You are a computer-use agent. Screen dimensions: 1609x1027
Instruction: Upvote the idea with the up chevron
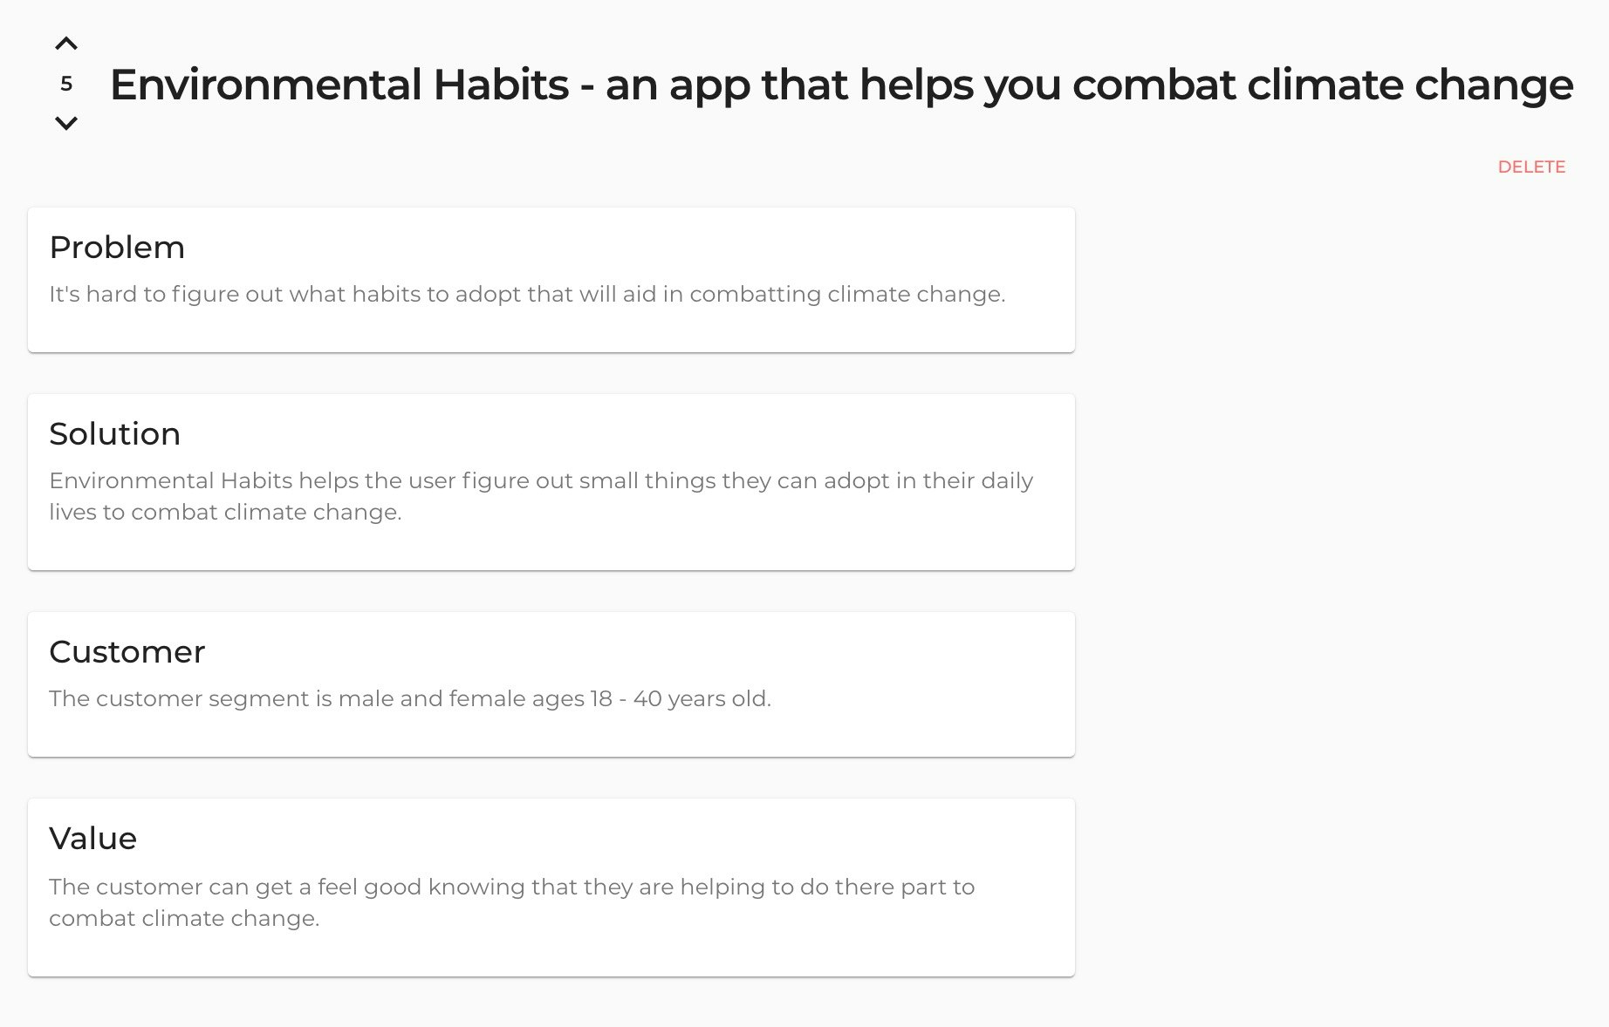click(x=66, y=44)
